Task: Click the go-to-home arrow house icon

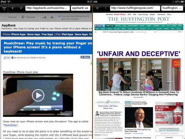Action: tap(44, 18)
